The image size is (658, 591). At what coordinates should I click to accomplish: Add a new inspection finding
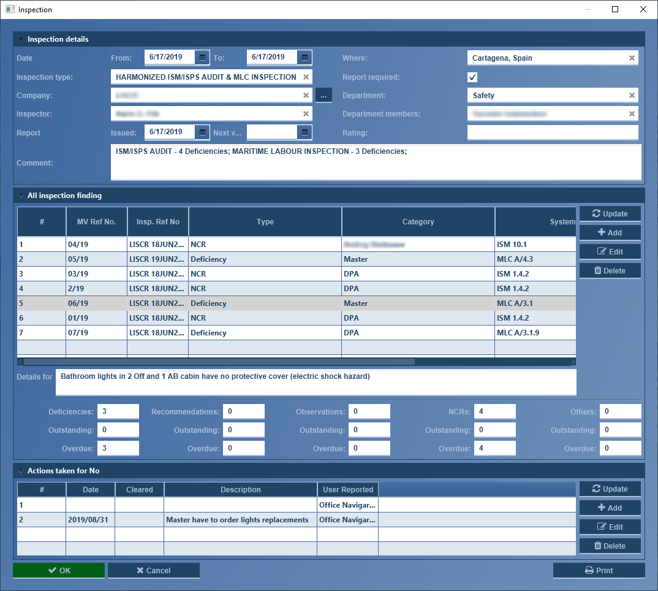pyautogui.click(x=610, y=232)
